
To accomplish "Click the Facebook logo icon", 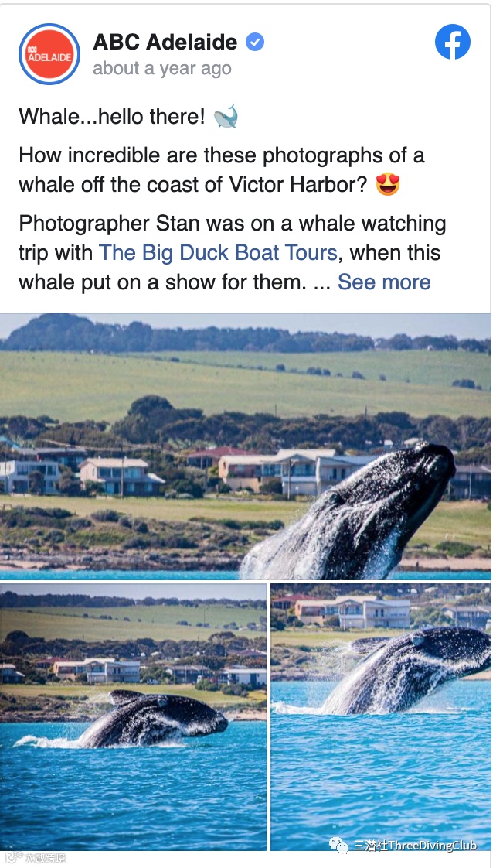I will 453,42.
